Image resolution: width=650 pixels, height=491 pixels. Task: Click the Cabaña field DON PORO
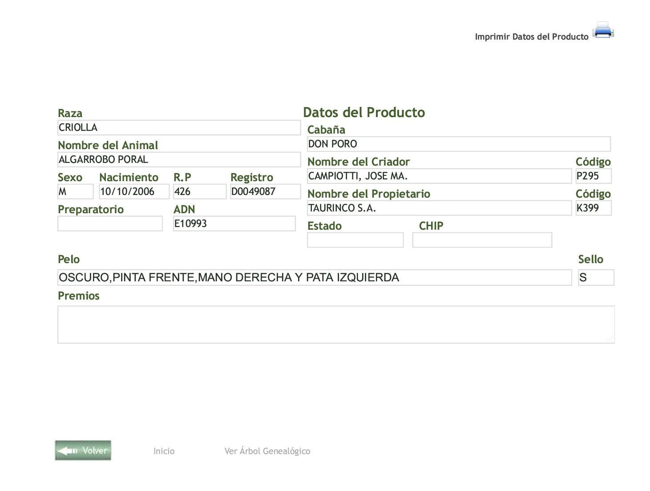459,144
